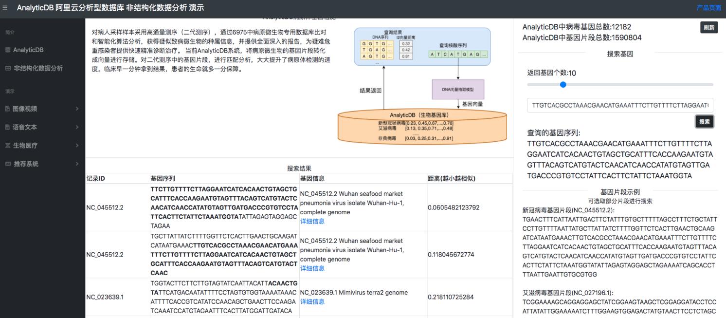Open the hamburger menu at top left
The width and height of the screenshot is (726, 318).
coord(5,7)
